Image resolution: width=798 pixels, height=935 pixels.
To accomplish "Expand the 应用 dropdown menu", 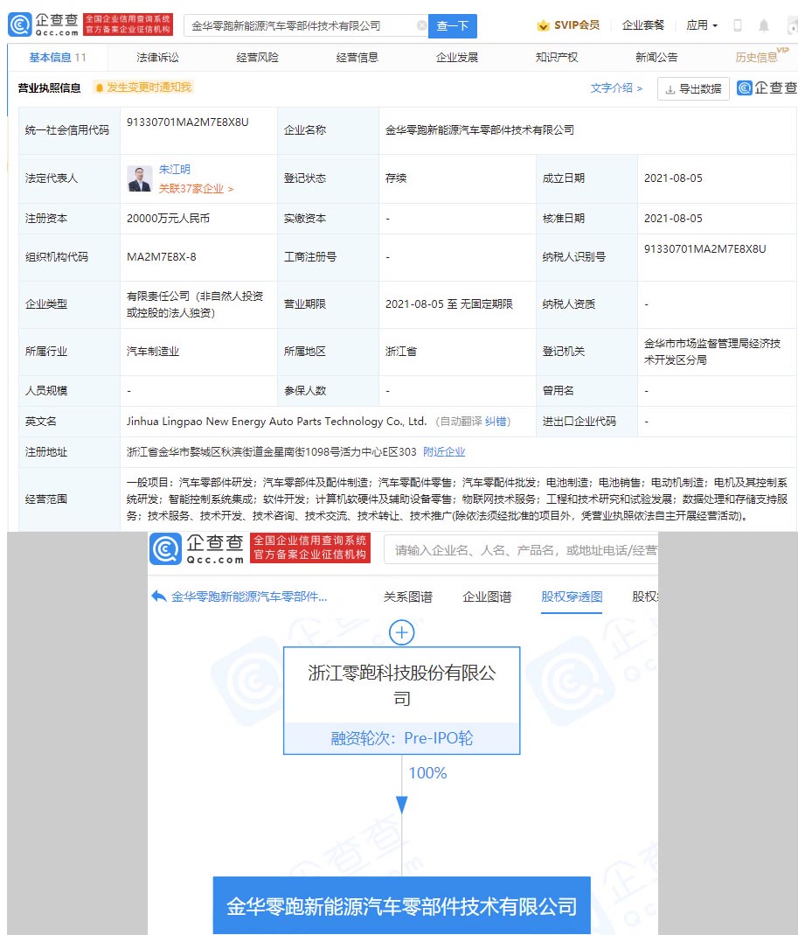I will (x=702, y=25).
